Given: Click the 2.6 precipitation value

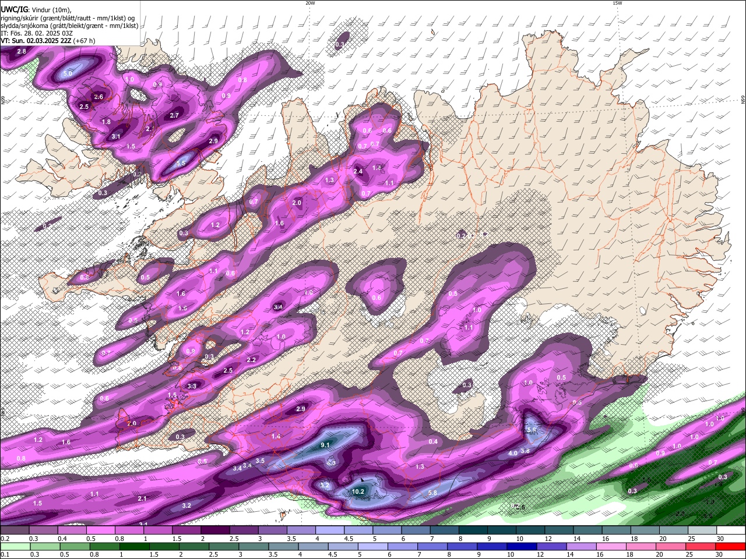Looking at the screenshot, I should [98, 97].
